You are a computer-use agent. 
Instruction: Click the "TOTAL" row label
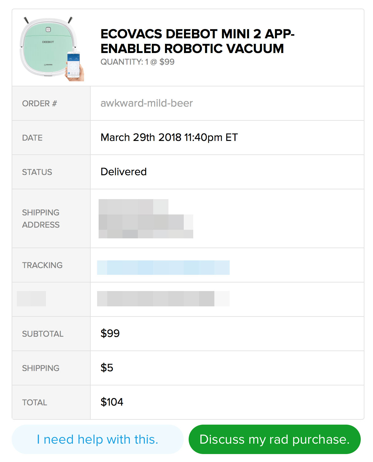pos(35,403)
